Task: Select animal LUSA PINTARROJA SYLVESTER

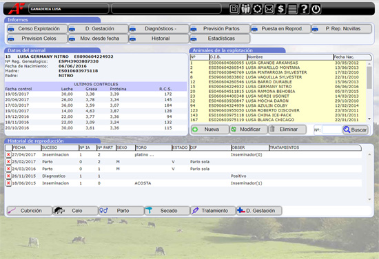Action: [278, 72]
